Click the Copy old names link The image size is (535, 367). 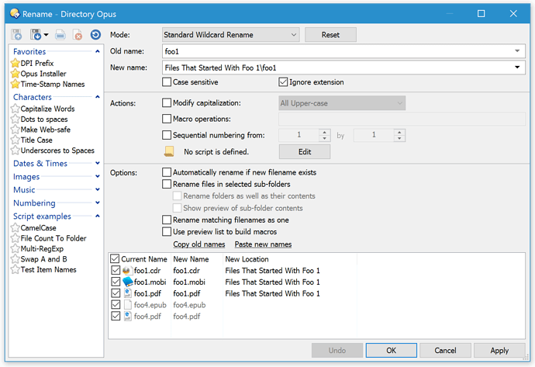pos(199,244)
